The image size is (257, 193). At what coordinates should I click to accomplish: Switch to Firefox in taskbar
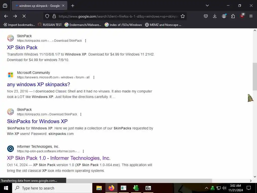pyautogui.click(x=111, y=188)
